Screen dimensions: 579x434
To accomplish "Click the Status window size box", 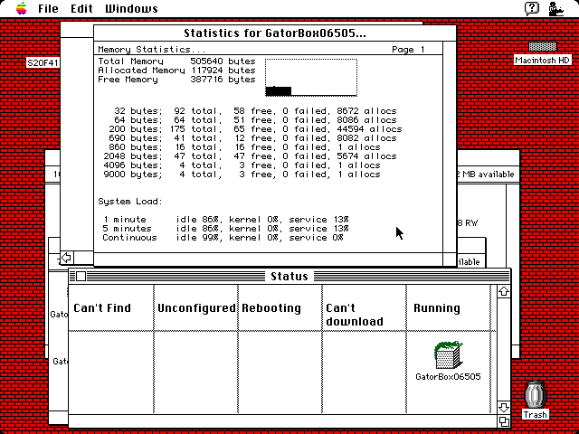I will coord(504,421).
